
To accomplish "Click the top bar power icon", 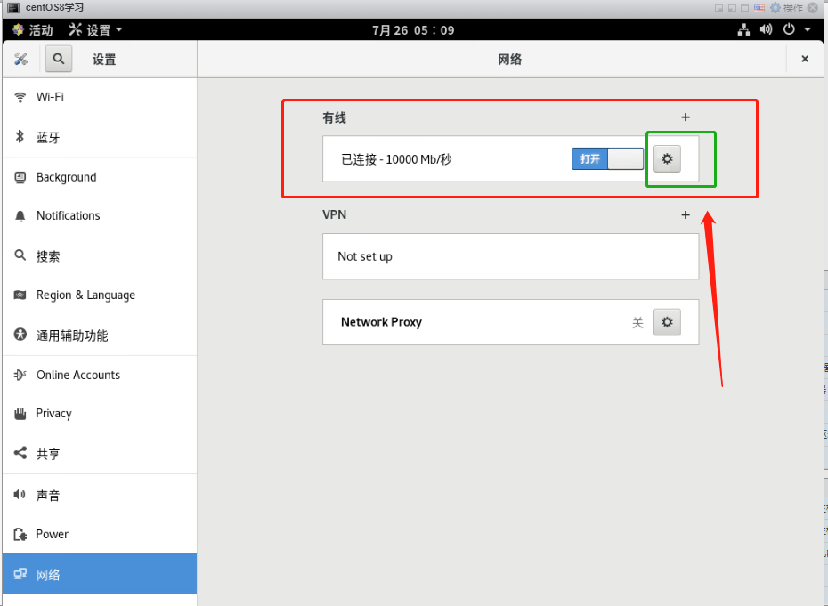I will point(789,29).
